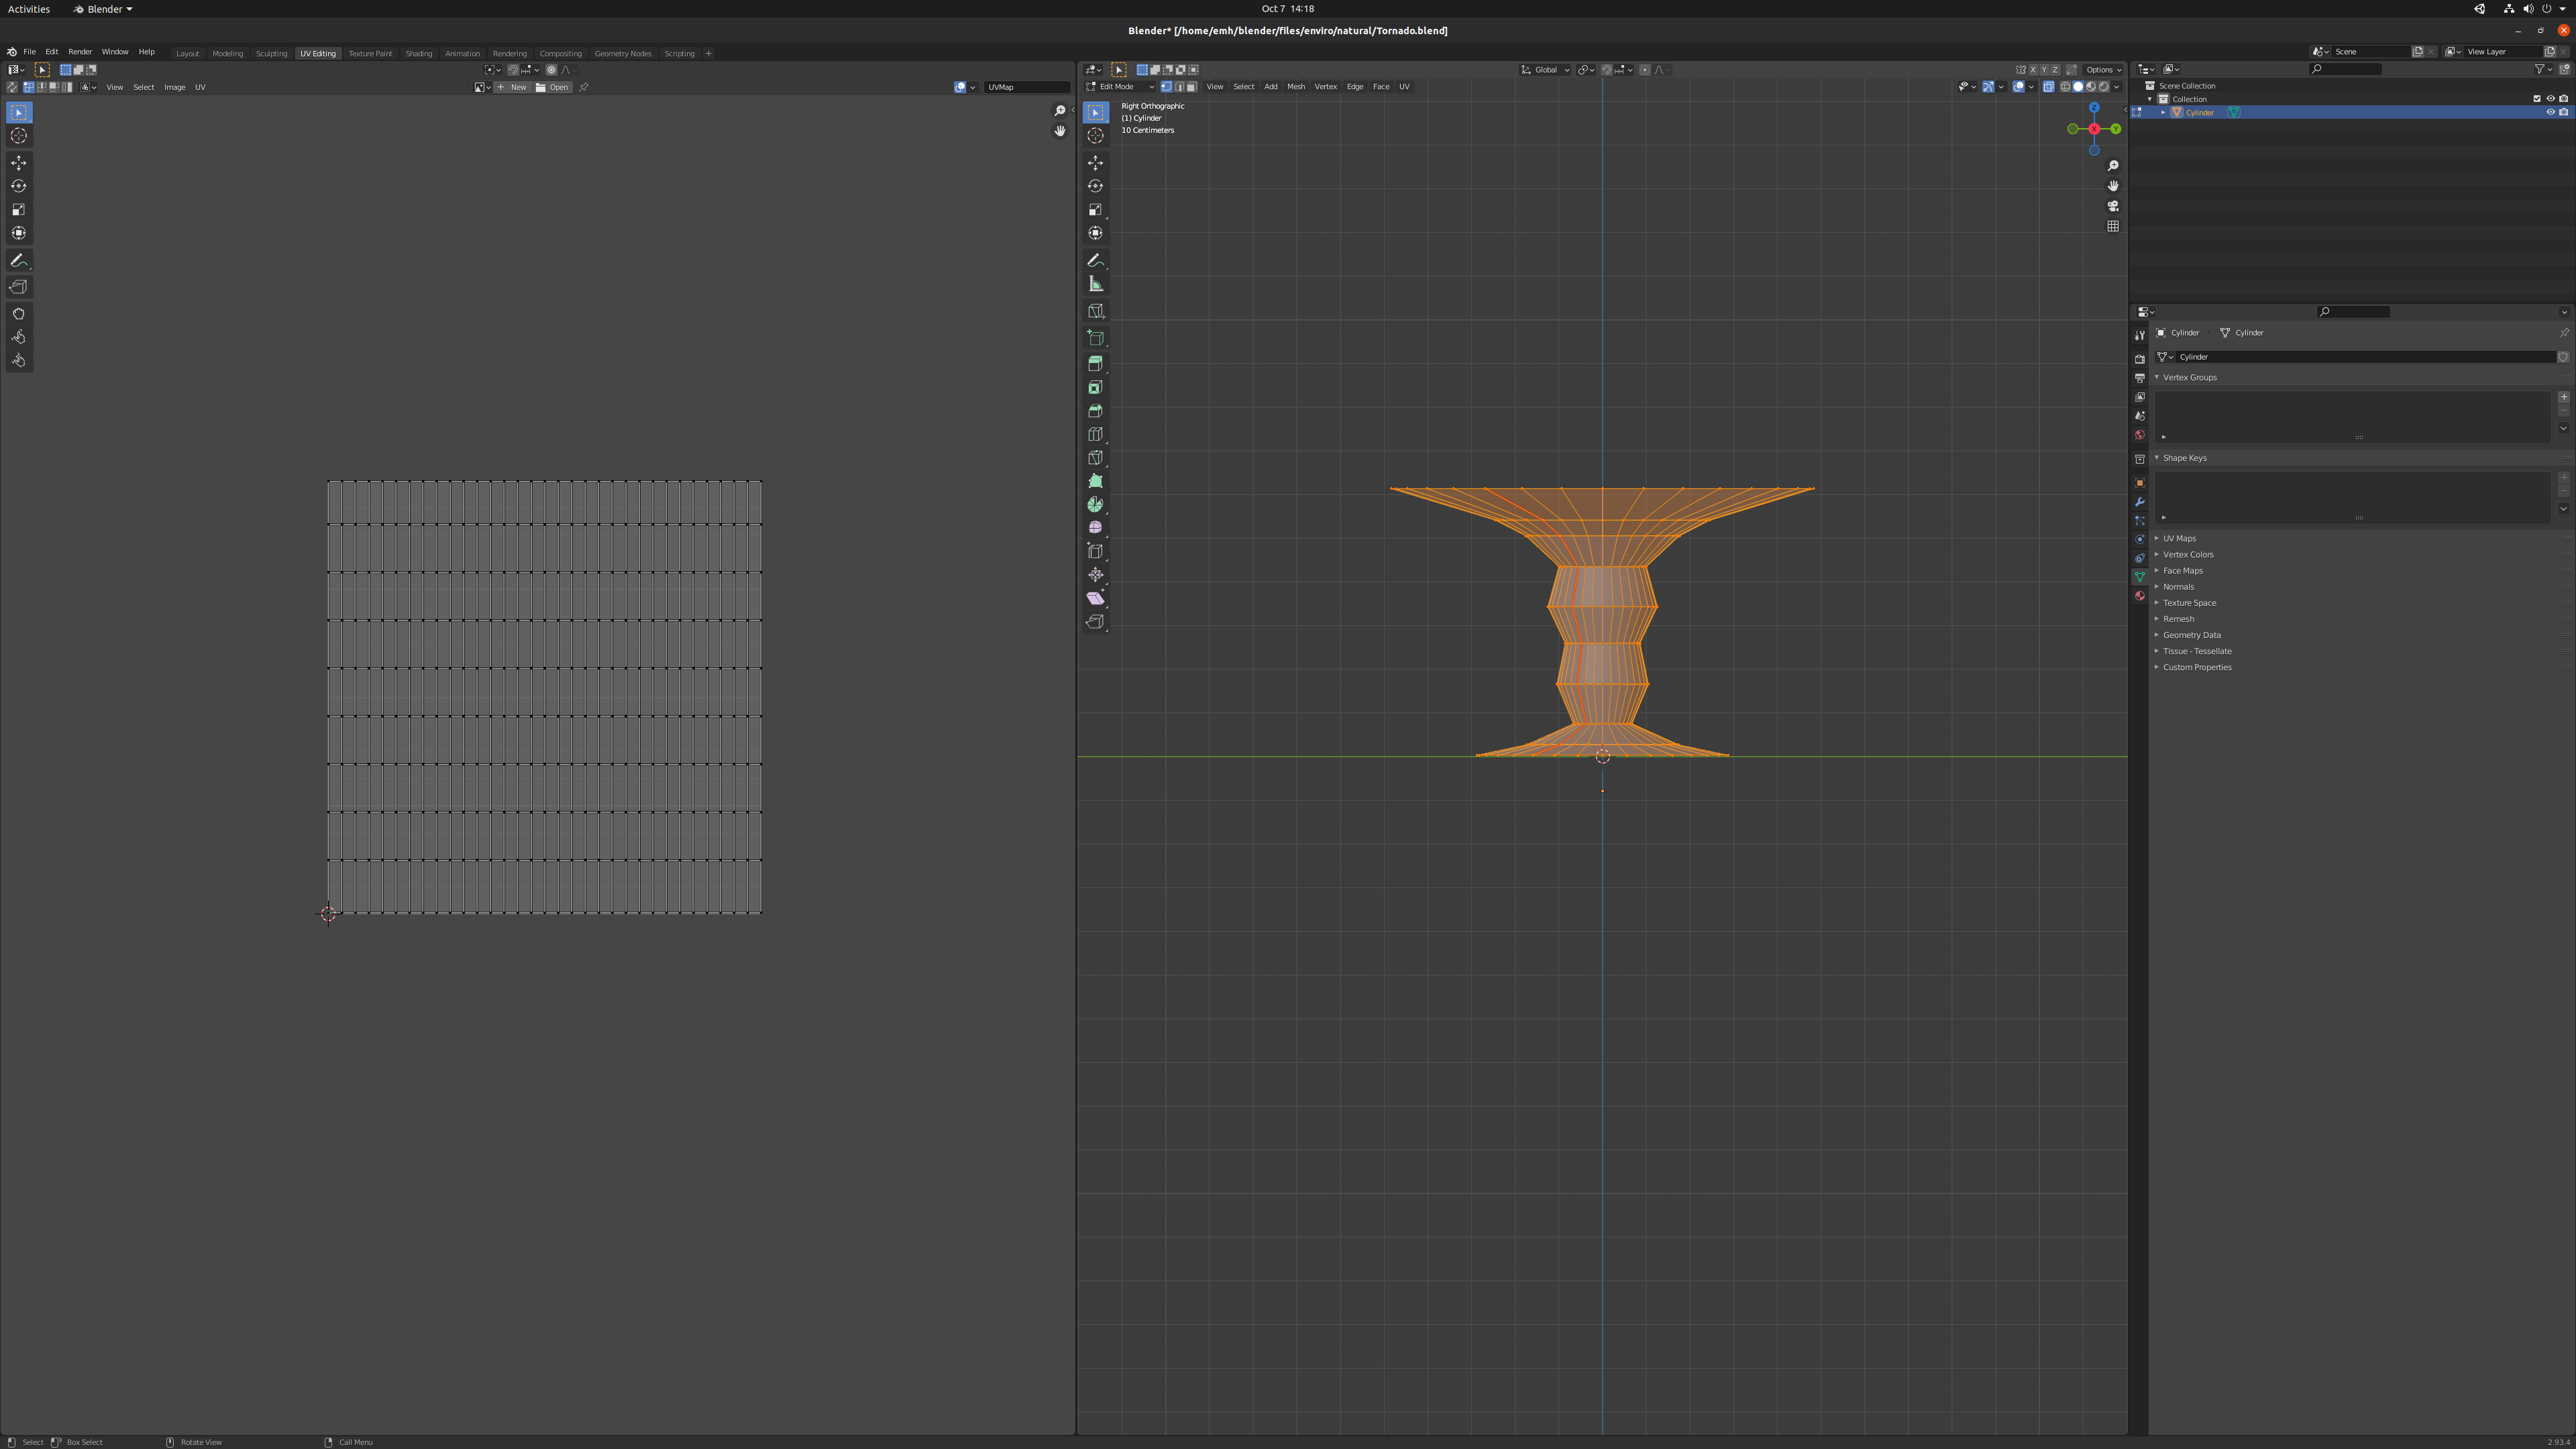
Task: Toggle Collection render camera icon
Action: pos(2563,99)
